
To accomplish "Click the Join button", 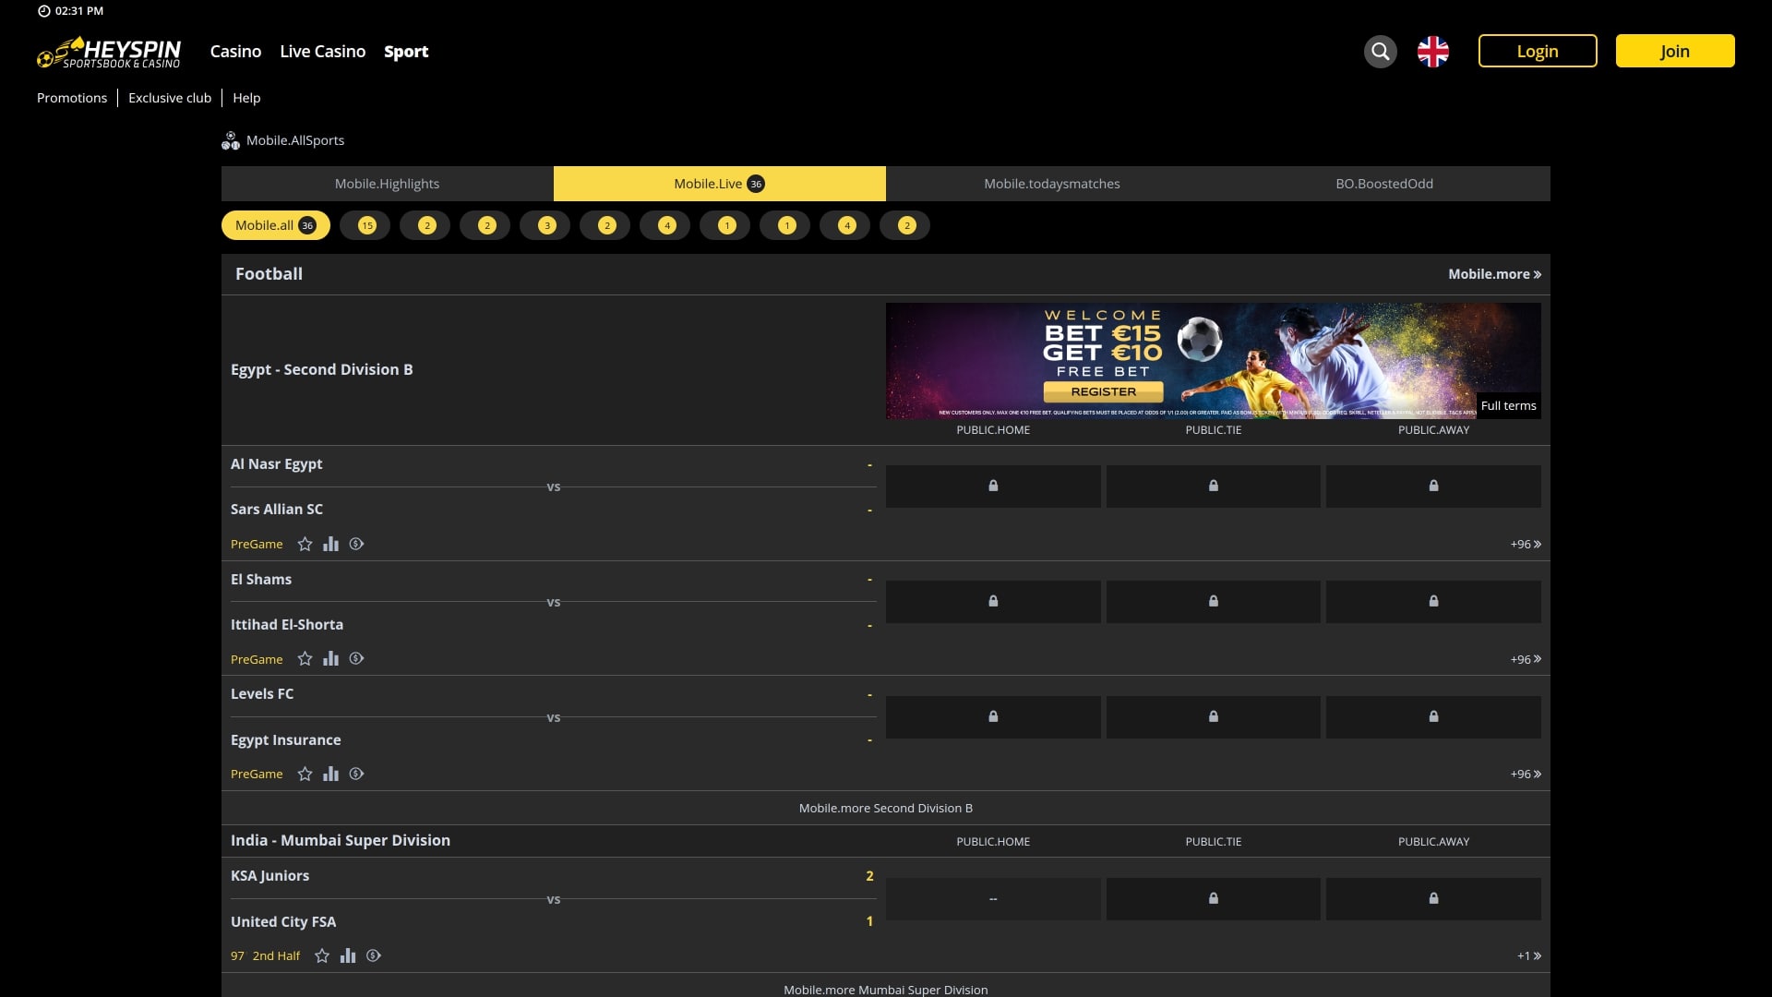I will click(x=1674, y=52).
